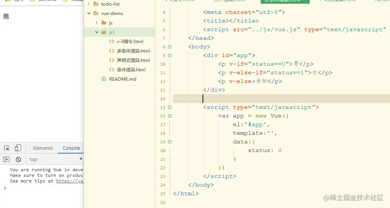Open 声明式渲染.html in the file tree

tap(133, 60)
